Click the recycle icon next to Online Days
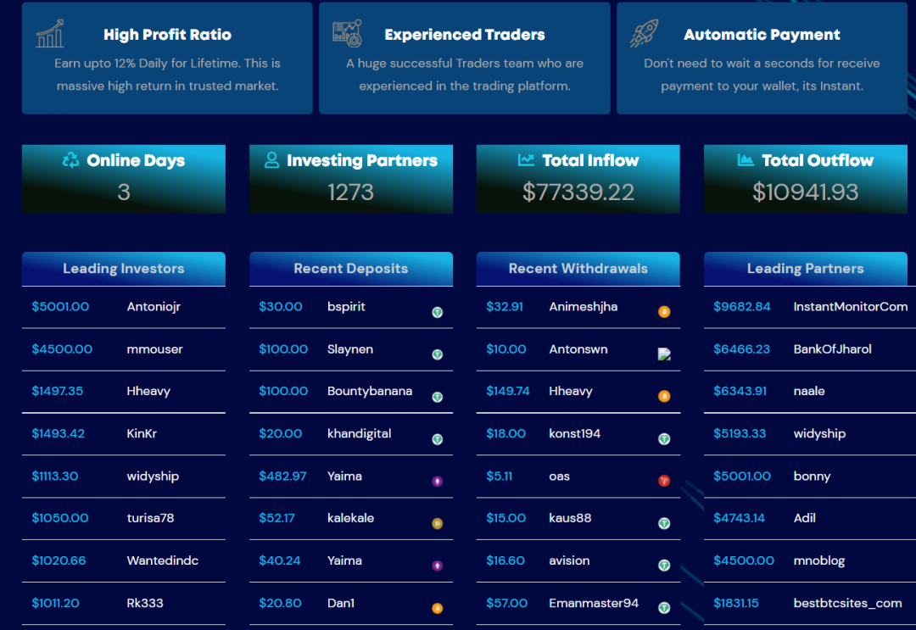This screenshot has width=916, height=630. pos(71,160)
